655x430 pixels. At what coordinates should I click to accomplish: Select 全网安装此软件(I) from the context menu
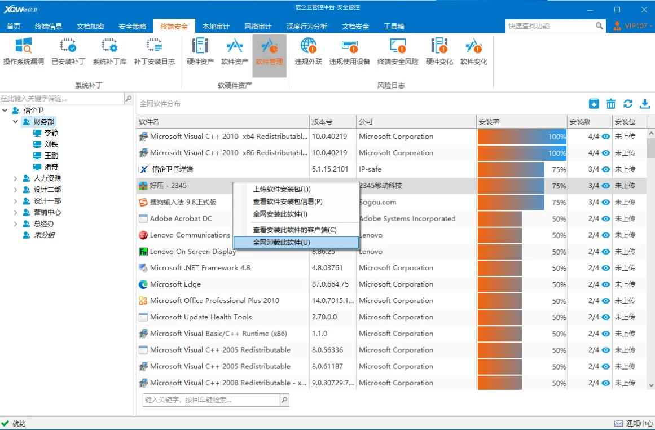point(296,214)
